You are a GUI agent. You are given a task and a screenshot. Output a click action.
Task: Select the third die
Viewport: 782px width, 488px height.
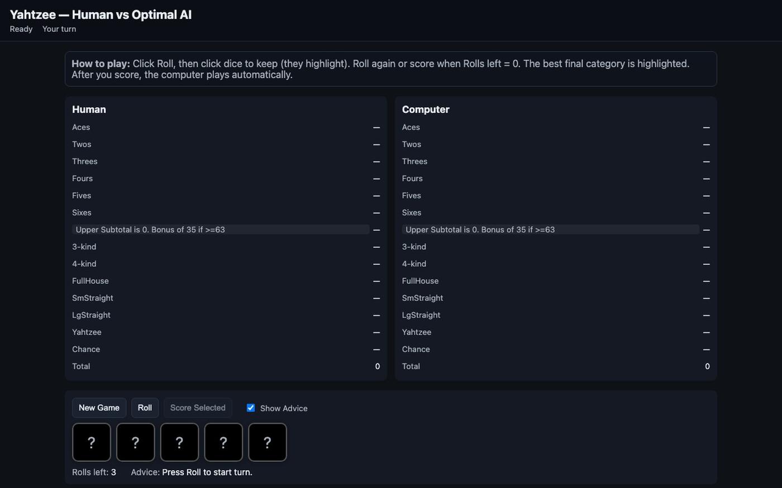[179, 442]
